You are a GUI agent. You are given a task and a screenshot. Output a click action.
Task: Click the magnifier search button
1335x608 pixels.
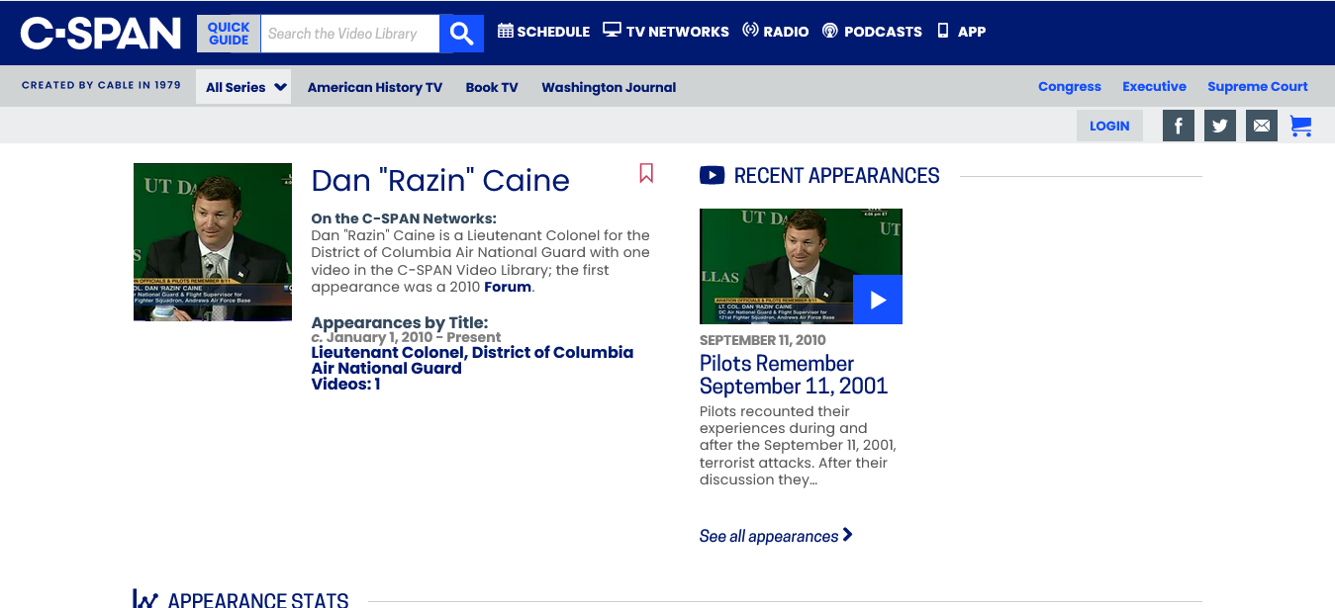click(461, 34)
